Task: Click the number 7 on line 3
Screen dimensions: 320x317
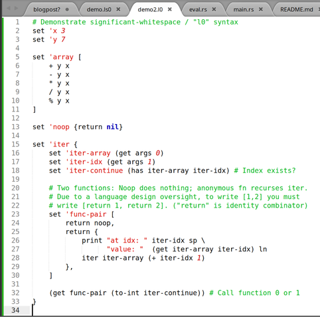Action: 63,40
